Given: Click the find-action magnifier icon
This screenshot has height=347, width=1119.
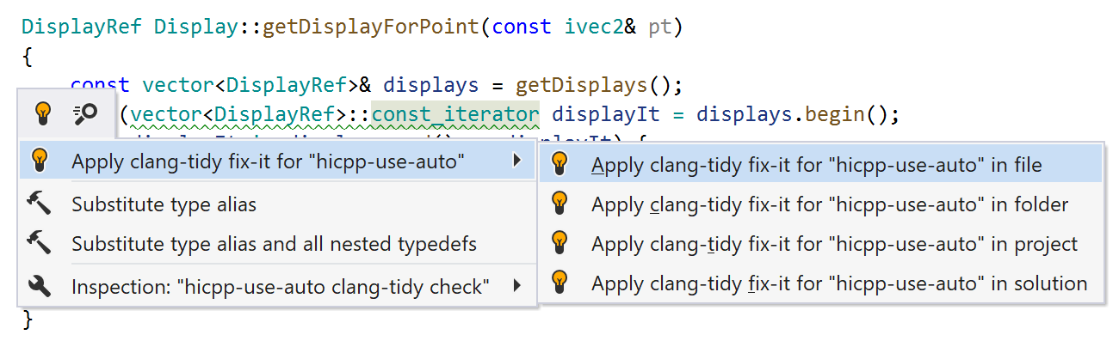Looking at the screenshot, I should (85, 113).
